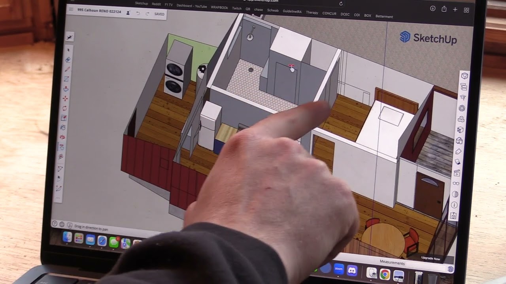
Task: Click the Undo arrow
Action: [x=138, y=13]
